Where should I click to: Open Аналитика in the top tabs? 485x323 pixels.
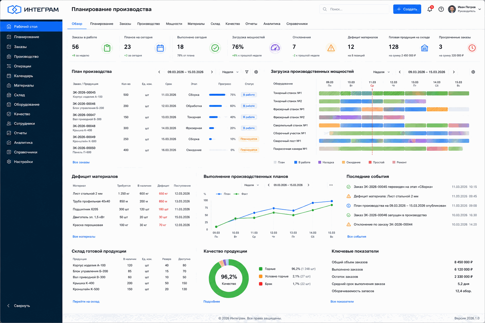(x=272, y=24)
